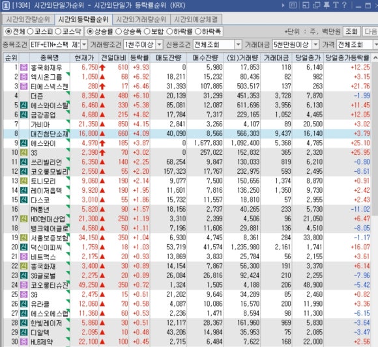Click the small arrow icon in title bar
This screenshot has height=347, width=378.
(x=283, y=5)
